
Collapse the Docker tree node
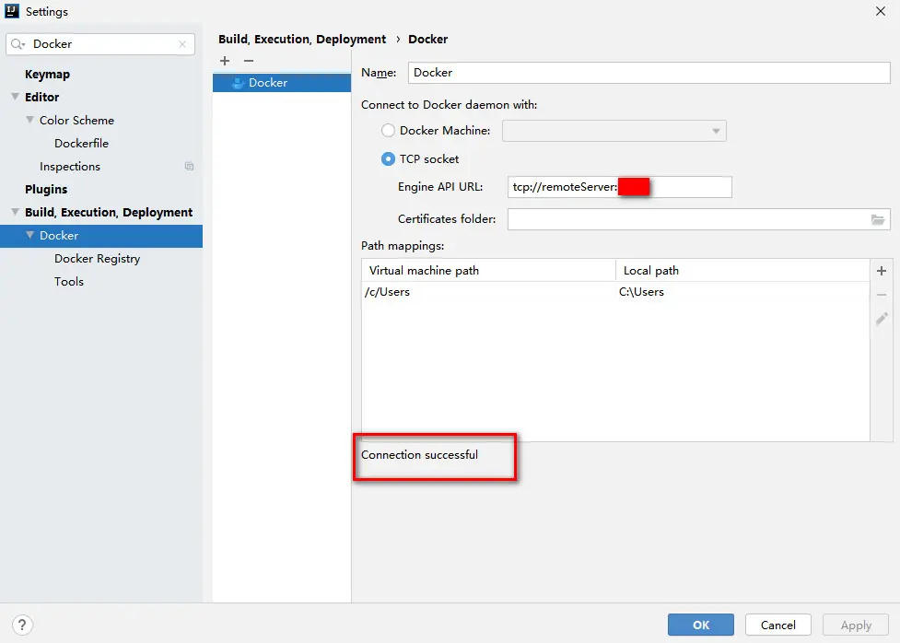click(29, 235)
